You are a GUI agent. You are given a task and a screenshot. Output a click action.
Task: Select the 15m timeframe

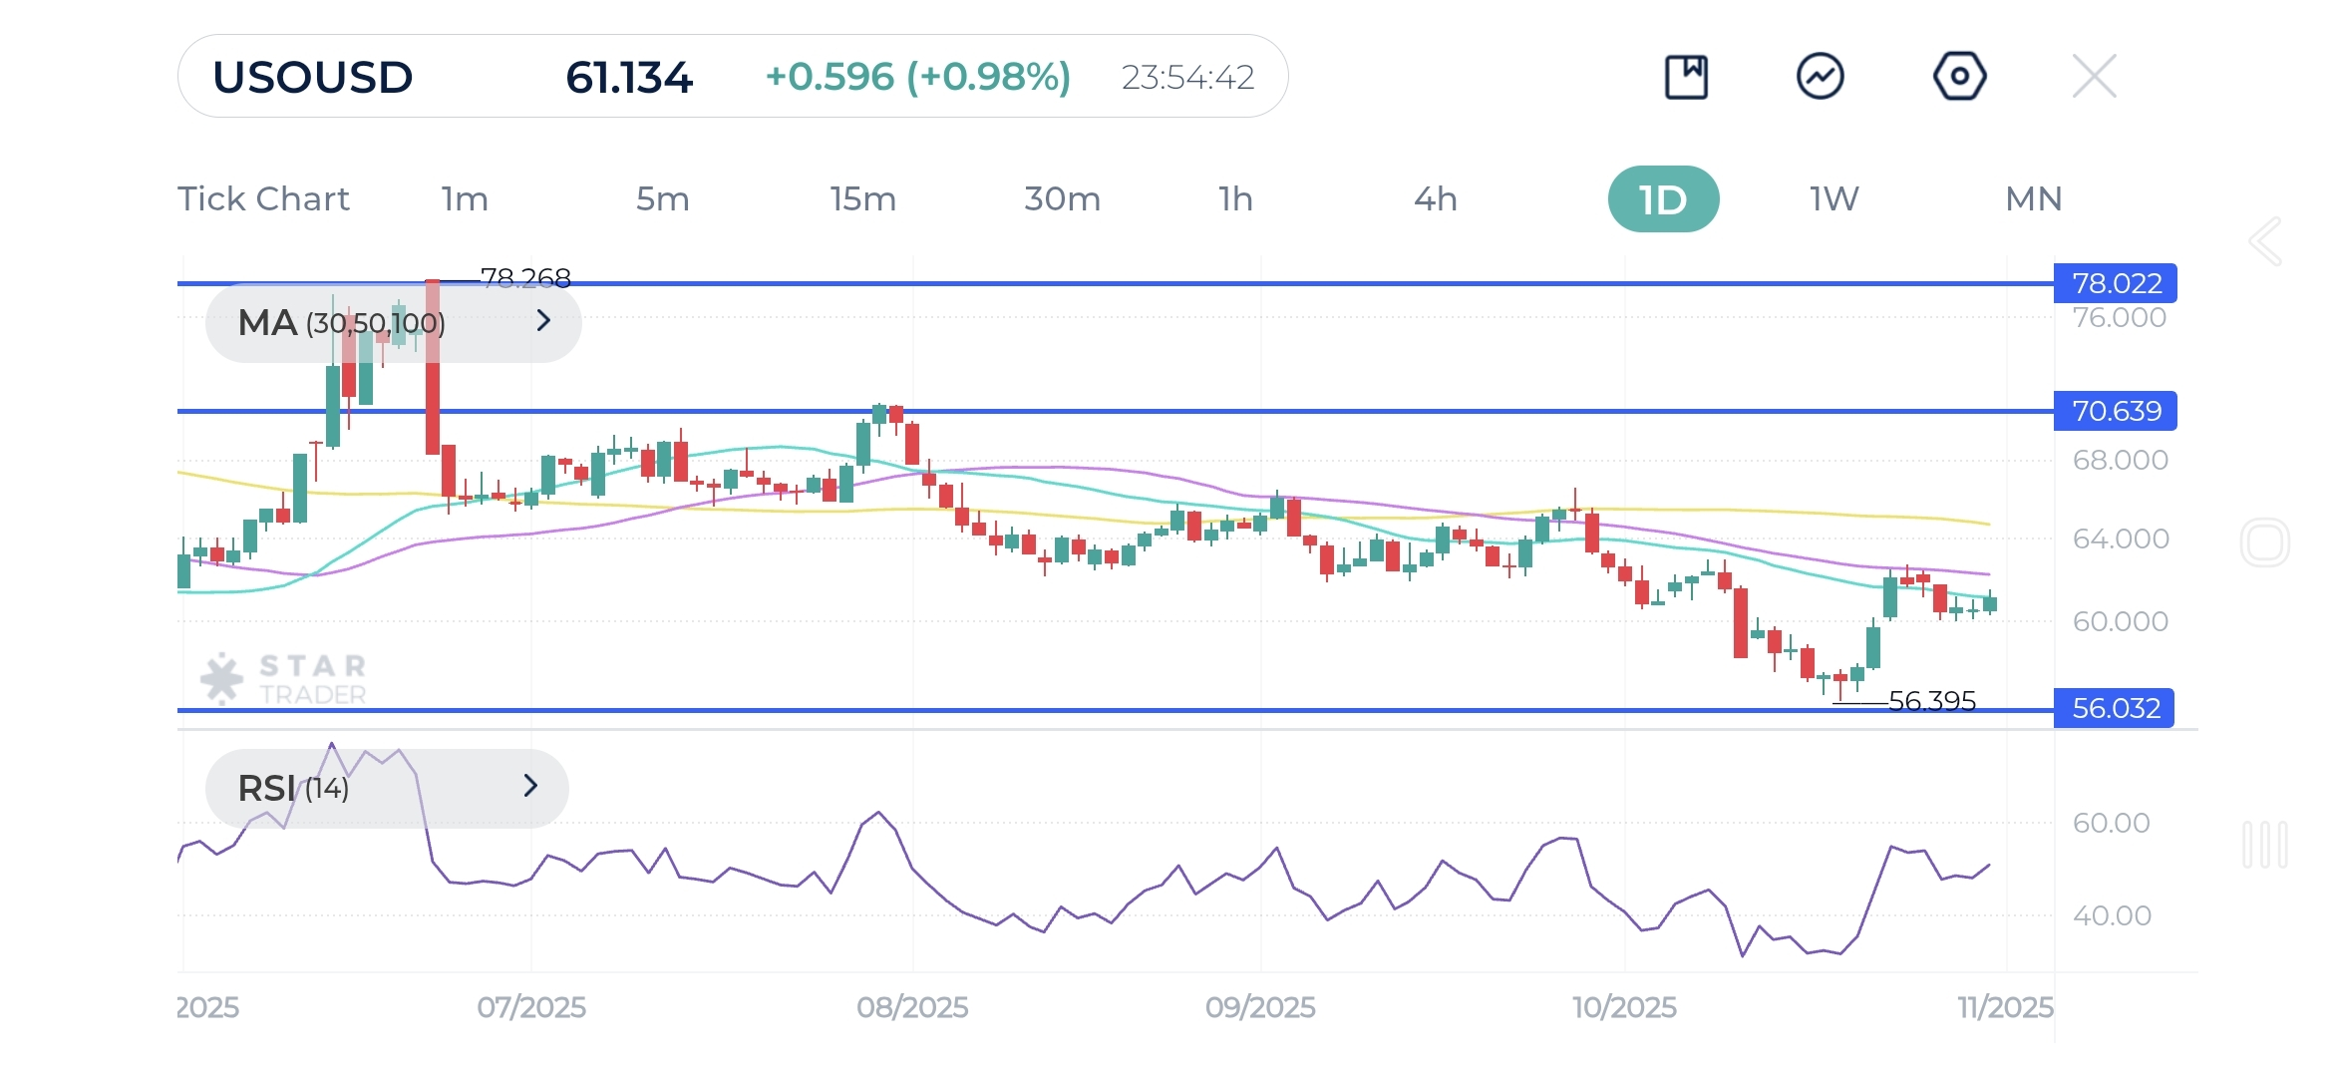[863, 199]
